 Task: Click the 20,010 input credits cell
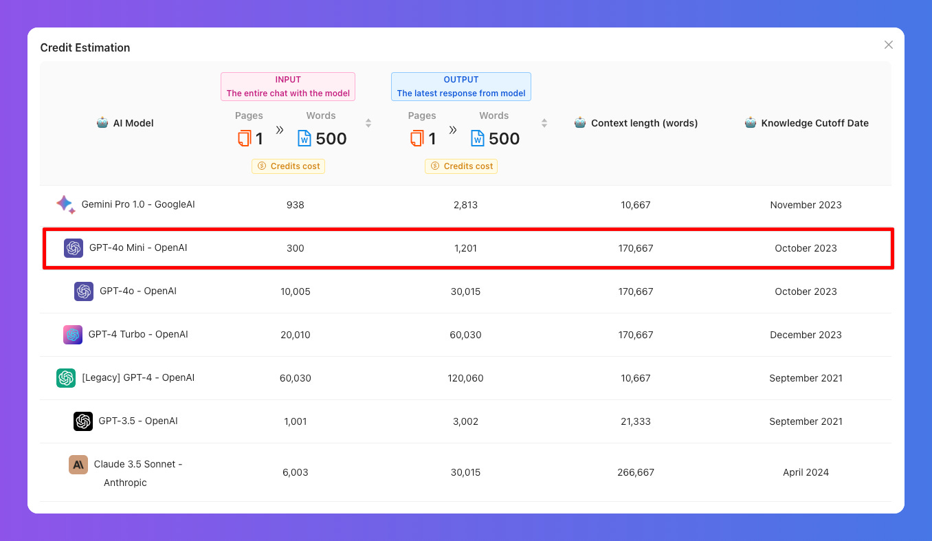tap(296, 335)
